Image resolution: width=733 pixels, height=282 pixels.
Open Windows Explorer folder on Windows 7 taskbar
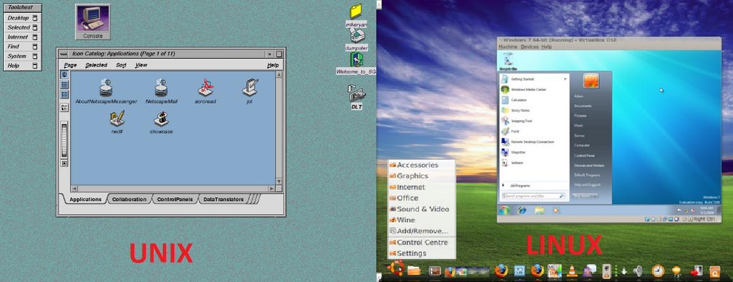coord(539,211)
